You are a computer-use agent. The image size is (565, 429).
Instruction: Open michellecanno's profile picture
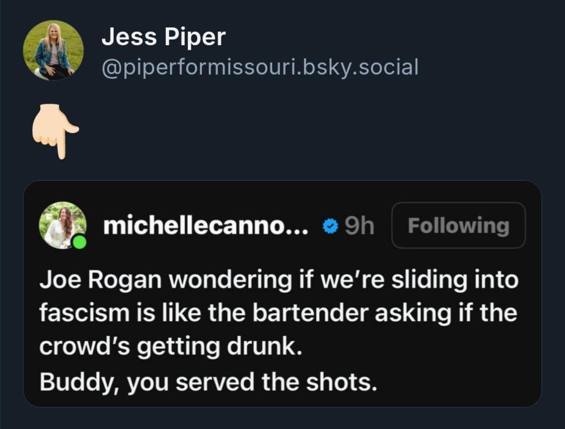click(62, 224)
